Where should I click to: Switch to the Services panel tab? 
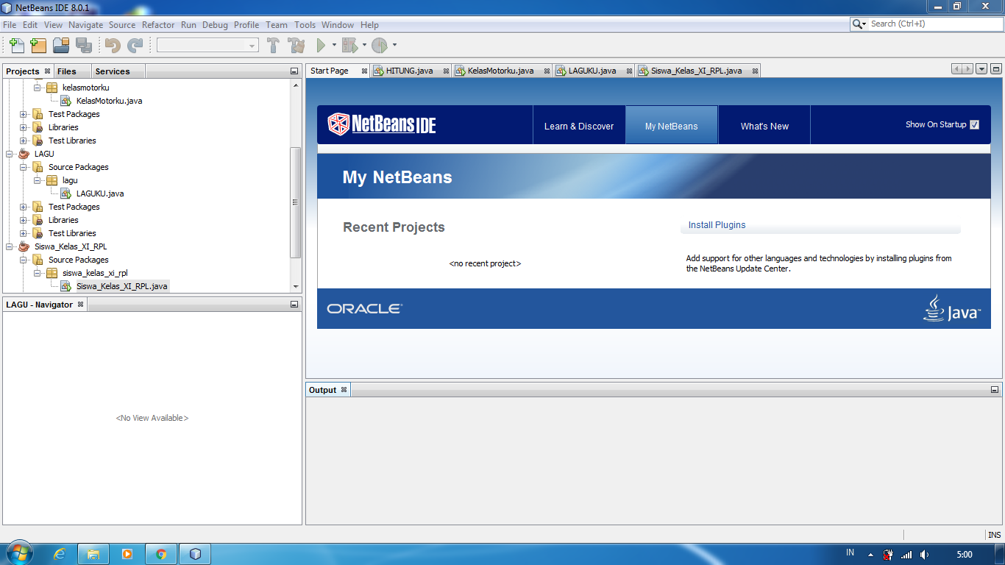[x=111, y=71]
